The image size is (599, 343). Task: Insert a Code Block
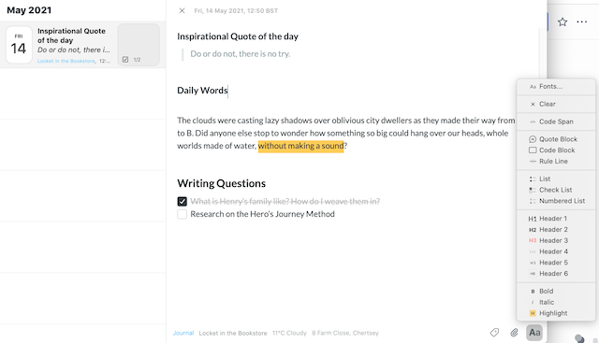point(556,150)
